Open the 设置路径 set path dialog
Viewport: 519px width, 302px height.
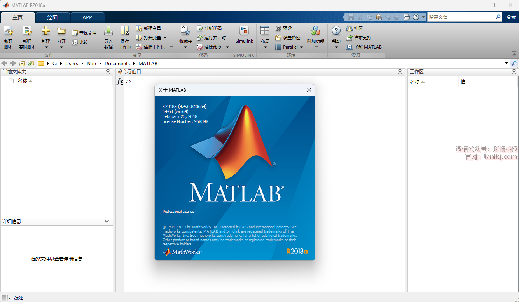click(288, 38)
